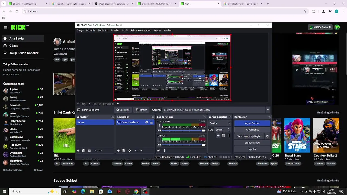
Task: Open Gözat in Kick sidebar
Action: pos(23,46)
